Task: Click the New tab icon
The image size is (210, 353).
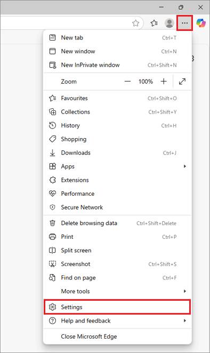Action: coord(52,38)
